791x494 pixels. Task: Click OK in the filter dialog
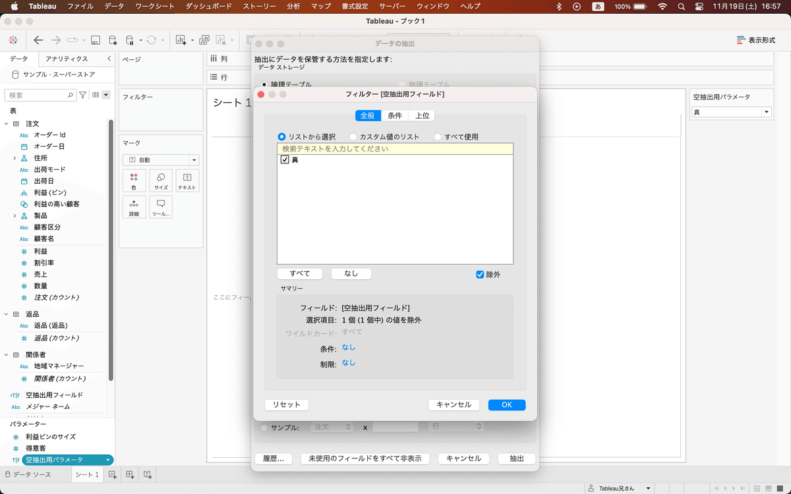click(x=507, y=405)
